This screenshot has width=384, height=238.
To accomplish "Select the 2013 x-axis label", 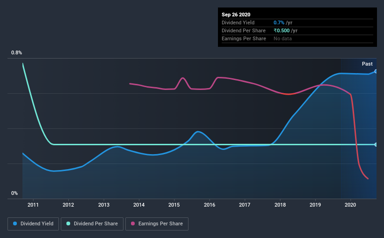I will (104, 205).
